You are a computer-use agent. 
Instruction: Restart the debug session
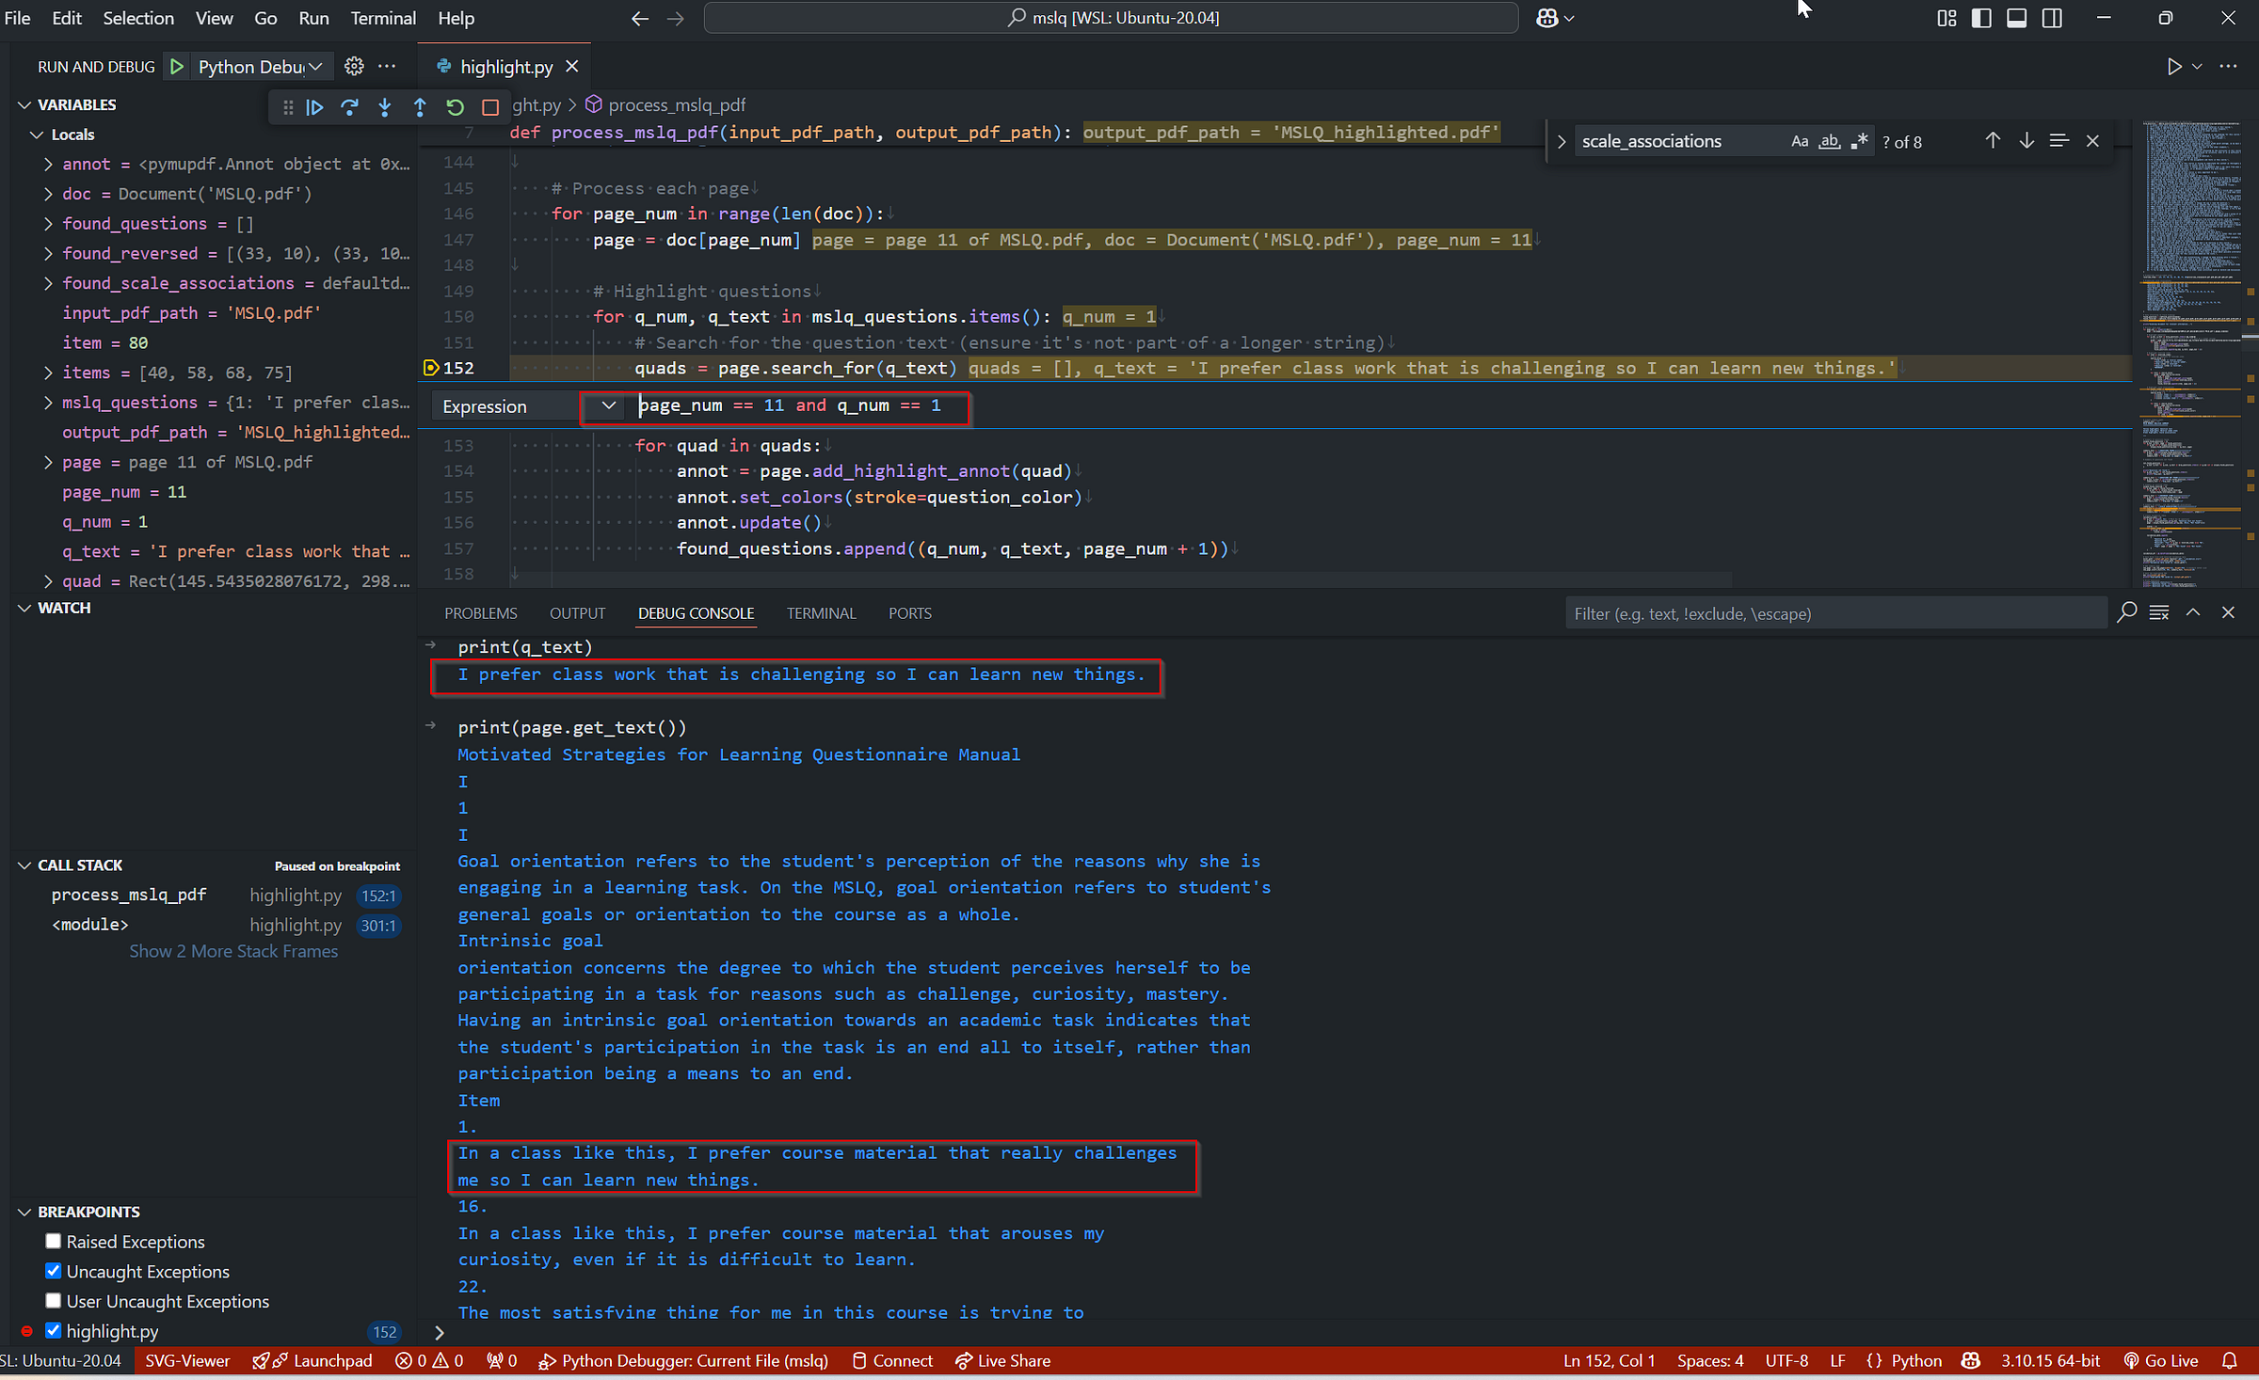point(455,107)
